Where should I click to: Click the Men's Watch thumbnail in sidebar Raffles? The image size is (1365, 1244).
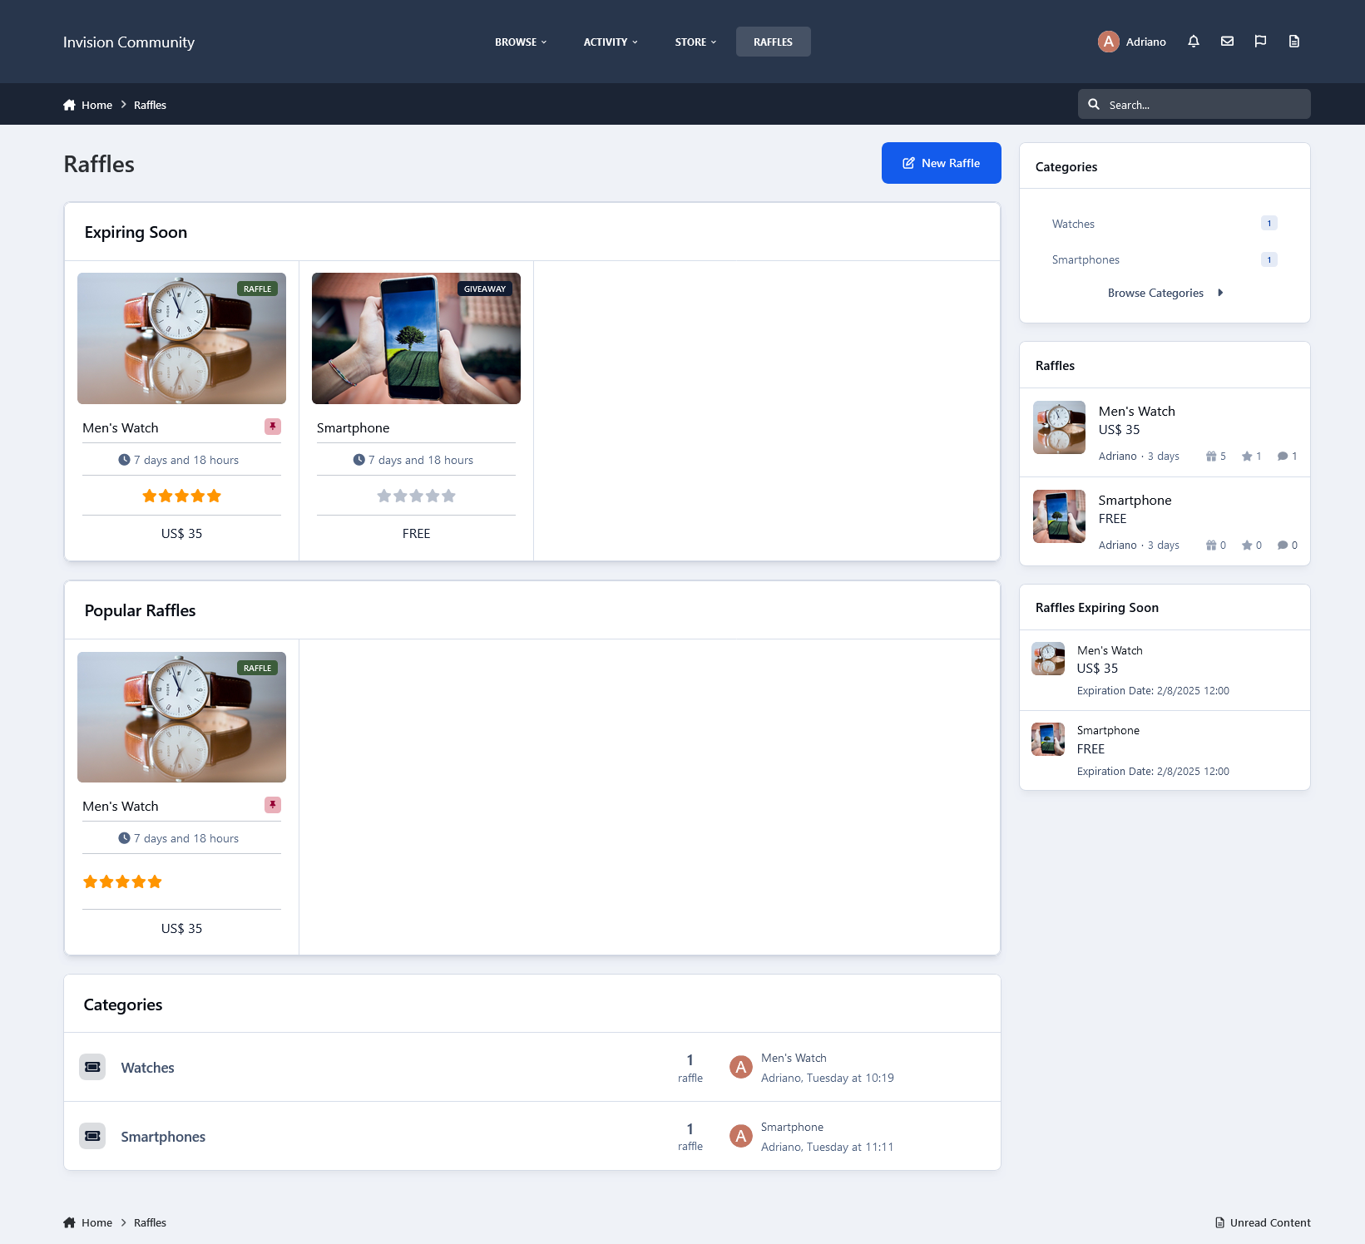click(x=1059, y=427)
